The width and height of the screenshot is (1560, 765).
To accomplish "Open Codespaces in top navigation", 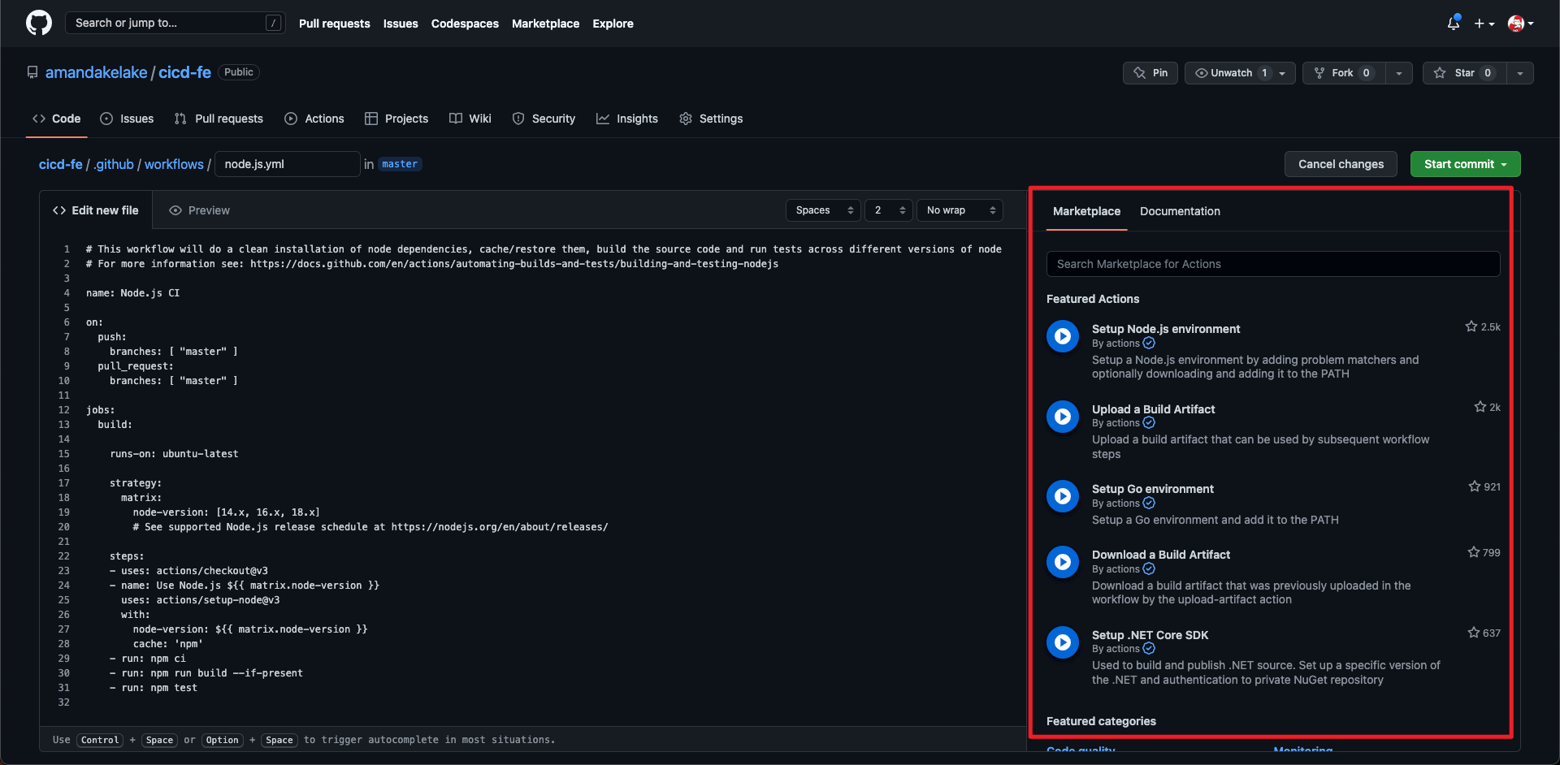I will point(465,24).
